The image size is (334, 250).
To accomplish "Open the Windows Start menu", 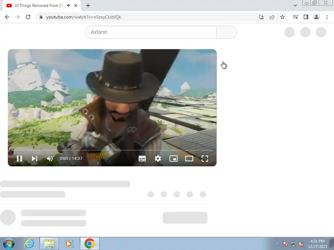I will coord(9,243).
